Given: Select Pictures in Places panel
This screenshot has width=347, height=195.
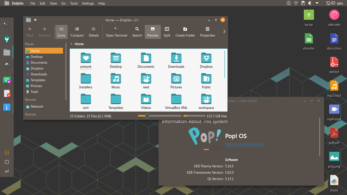Looking at the screenshot, I should [44, 86].
